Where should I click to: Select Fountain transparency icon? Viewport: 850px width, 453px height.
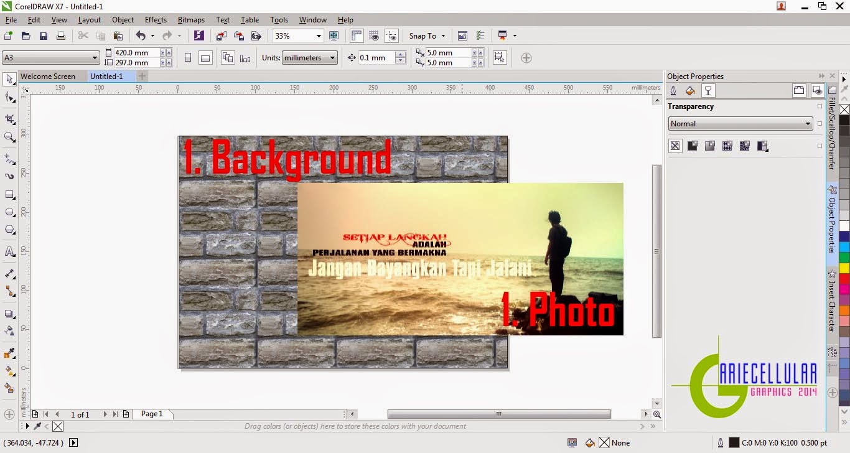tap(710, 146)
